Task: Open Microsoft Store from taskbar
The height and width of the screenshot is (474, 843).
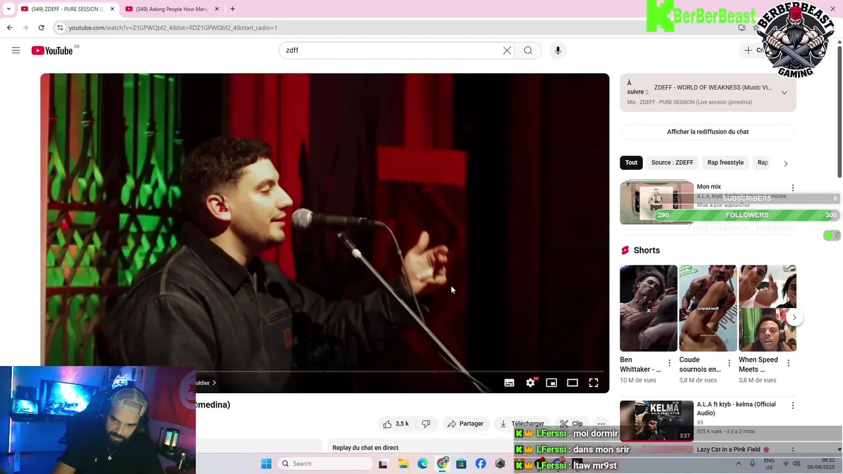Action: click(461, 463)
